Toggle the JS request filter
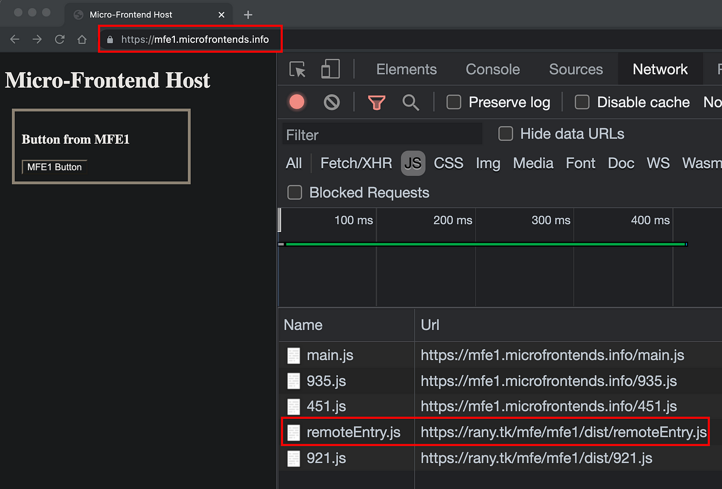This screenshot has width=722, height=489. [413, 163]
